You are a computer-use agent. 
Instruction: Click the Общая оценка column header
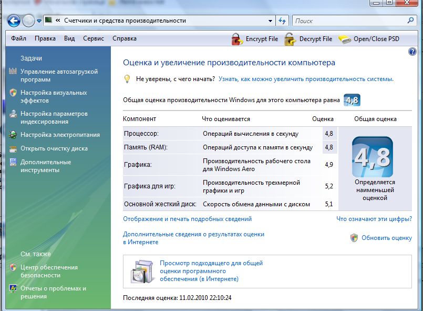click(375, 119)
